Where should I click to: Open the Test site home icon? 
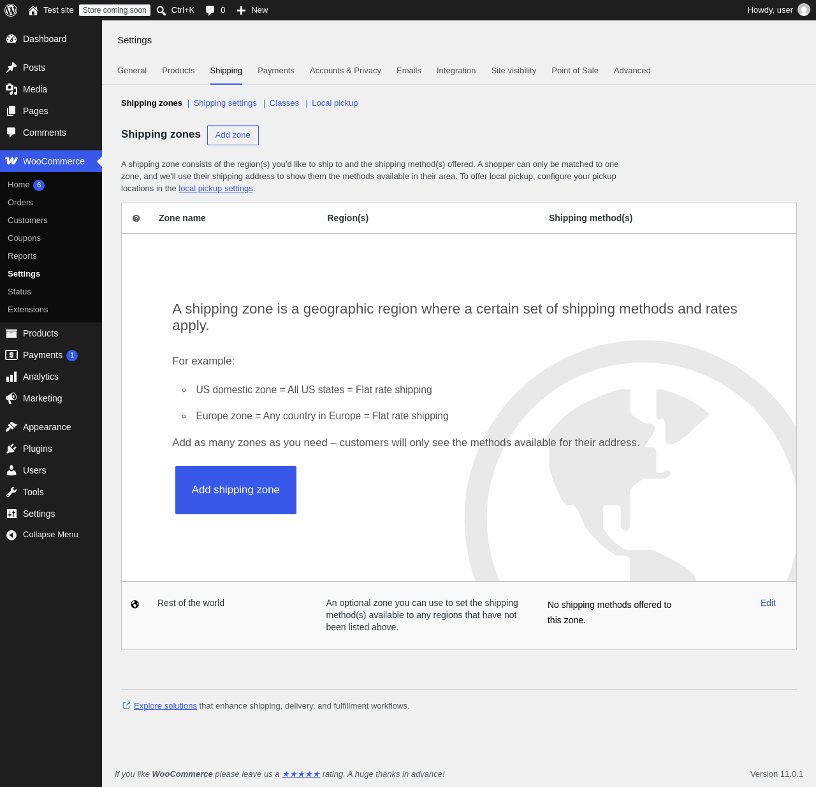[33, 10]
